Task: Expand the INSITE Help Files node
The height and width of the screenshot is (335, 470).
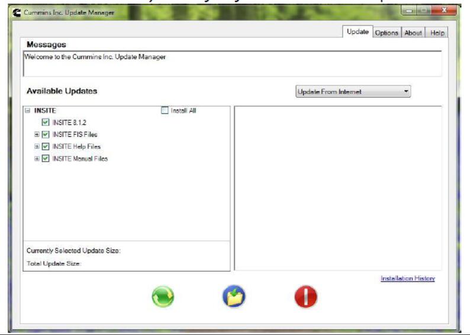Action: (37, 147)
